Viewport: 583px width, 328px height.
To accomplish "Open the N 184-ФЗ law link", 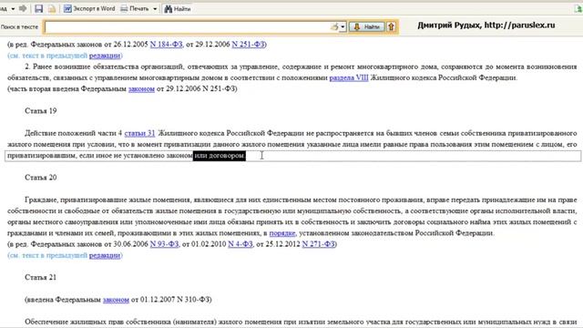I will [x=166, y=45].
